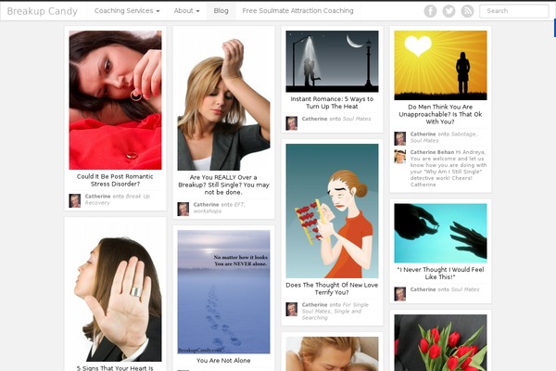Open 'Are You REALLY Over a Breakup?' title
This screenshot has width=556, height=371.
pos(223,185)
